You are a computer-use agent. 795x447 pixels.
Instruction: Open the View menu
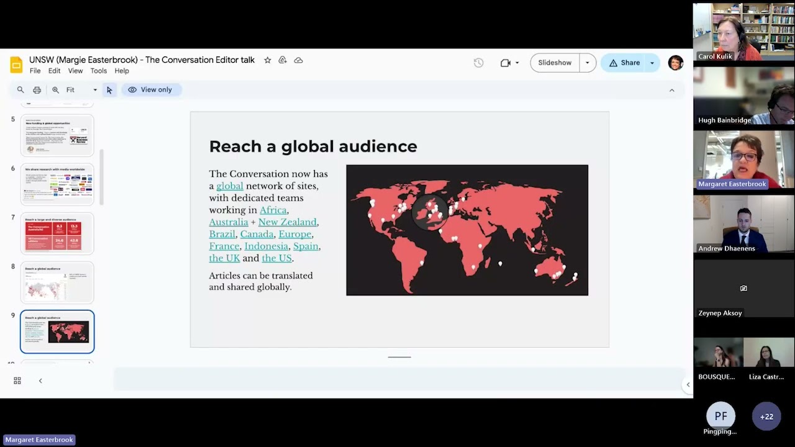click(75, 71)
